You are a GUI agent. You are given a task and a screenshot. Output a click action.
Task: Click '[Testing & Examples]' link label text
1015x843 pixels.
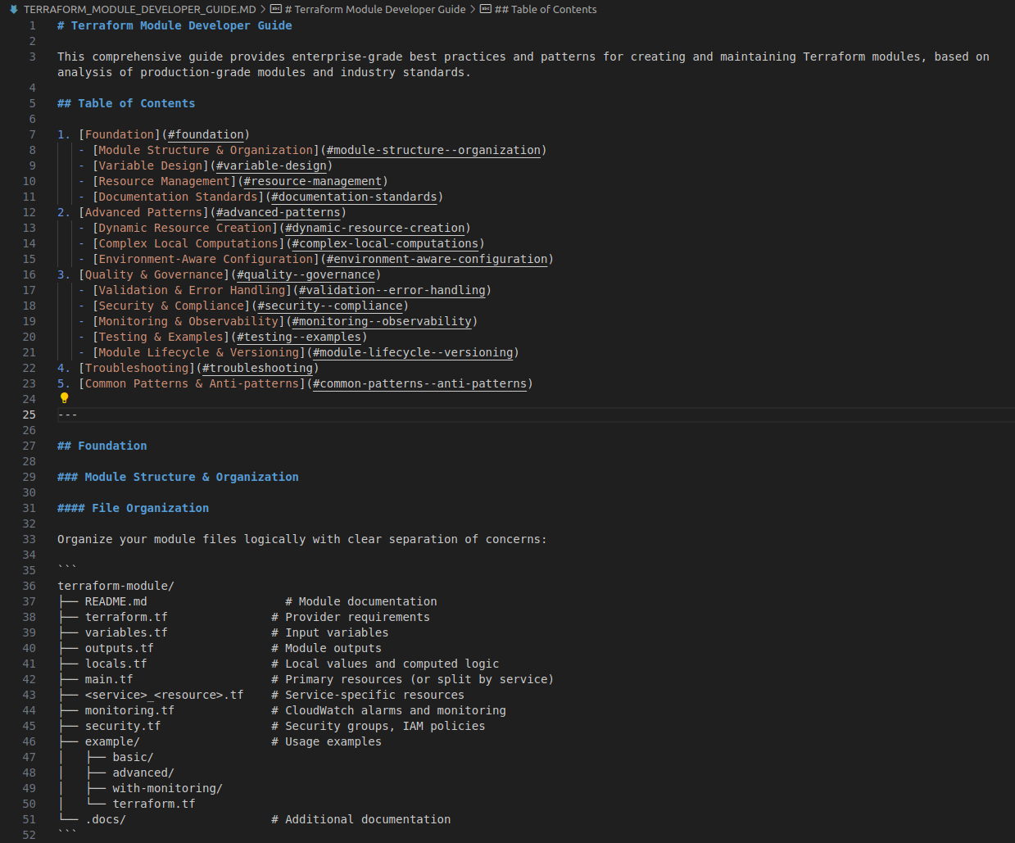[161, 337]
